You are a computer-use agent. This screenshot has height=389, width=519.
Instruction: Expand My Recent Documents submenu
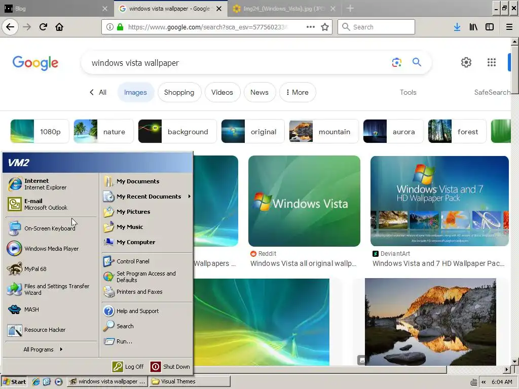[x=146, y=197]
